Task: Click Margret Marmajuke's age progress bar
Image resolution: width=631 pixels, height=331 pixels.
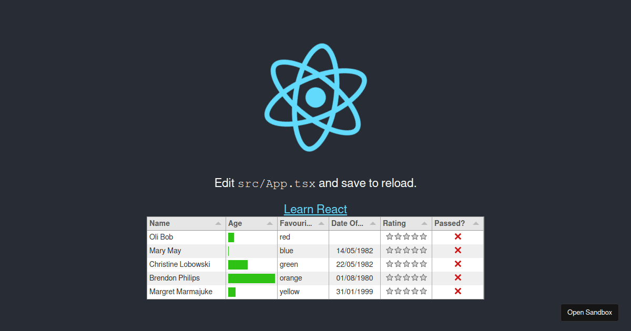Action: (x=232, y=292)
